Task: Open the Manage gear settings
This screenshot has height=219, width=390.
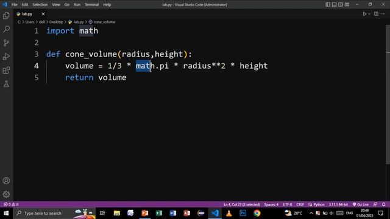Action: click(x=6, y=194)
